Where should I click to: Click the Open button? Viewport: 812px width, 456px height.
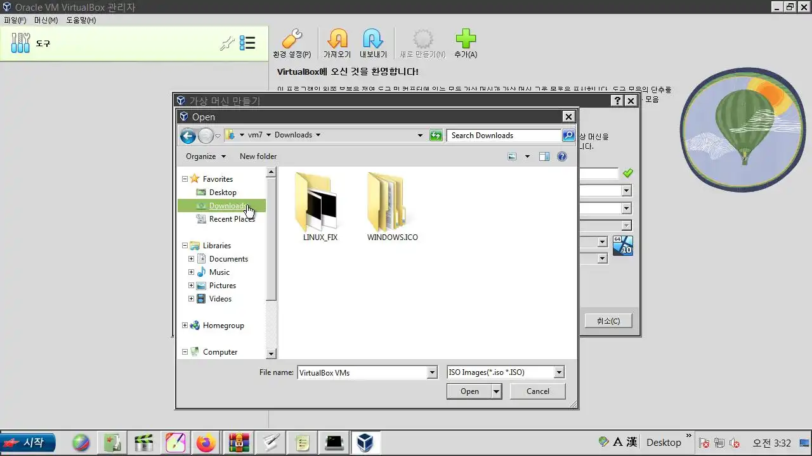pyautogui.click(x=469, y=391)
